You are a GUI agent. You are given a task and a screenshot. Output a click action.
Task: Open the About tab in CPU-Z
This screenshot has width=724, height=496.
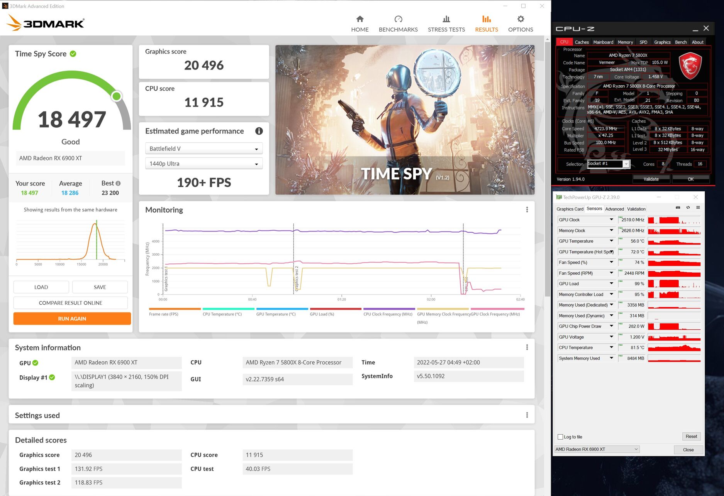[x=697, y=42]
